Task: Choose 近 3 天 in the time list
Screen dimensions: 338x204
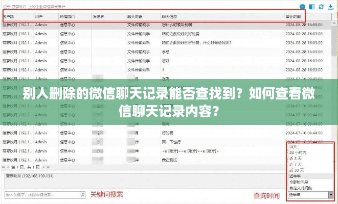Action: tap(296, 159)
